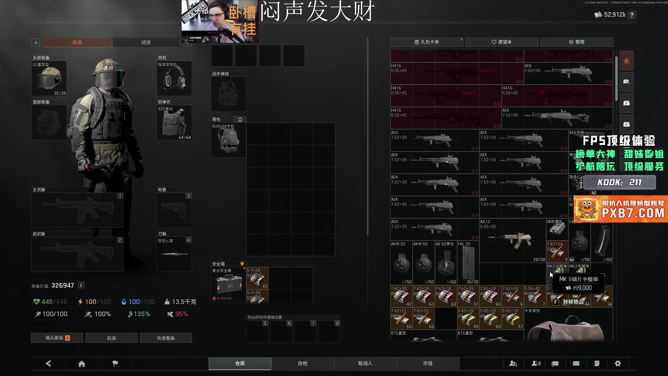Click the 起装 button
Screen dimensions: 668x376
(x=112, y=338)
